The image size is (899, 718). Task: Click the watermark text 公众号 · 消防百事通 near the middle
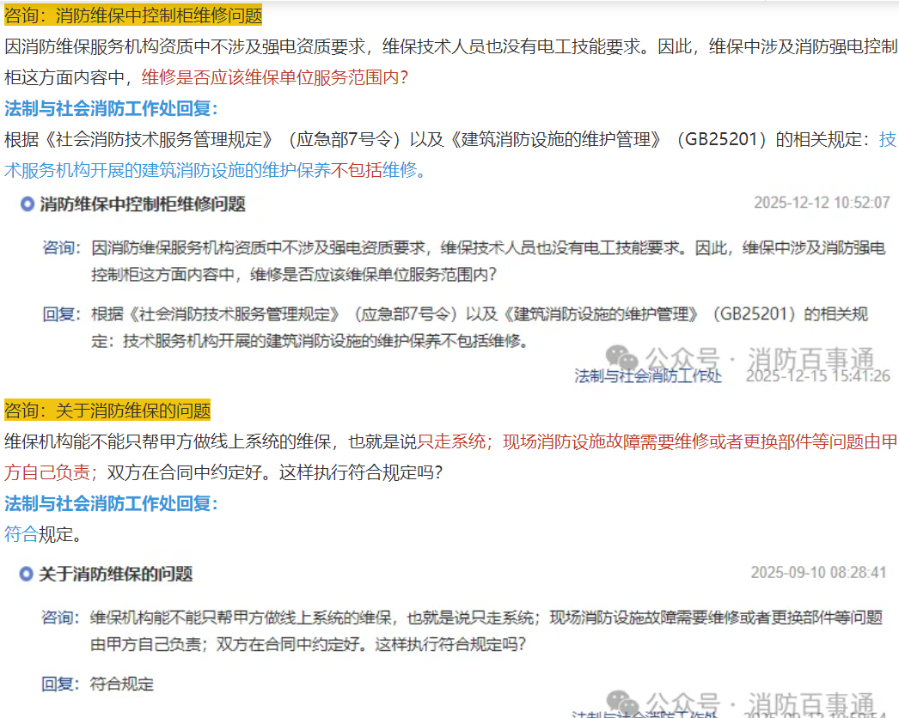[x=760, y=358]
